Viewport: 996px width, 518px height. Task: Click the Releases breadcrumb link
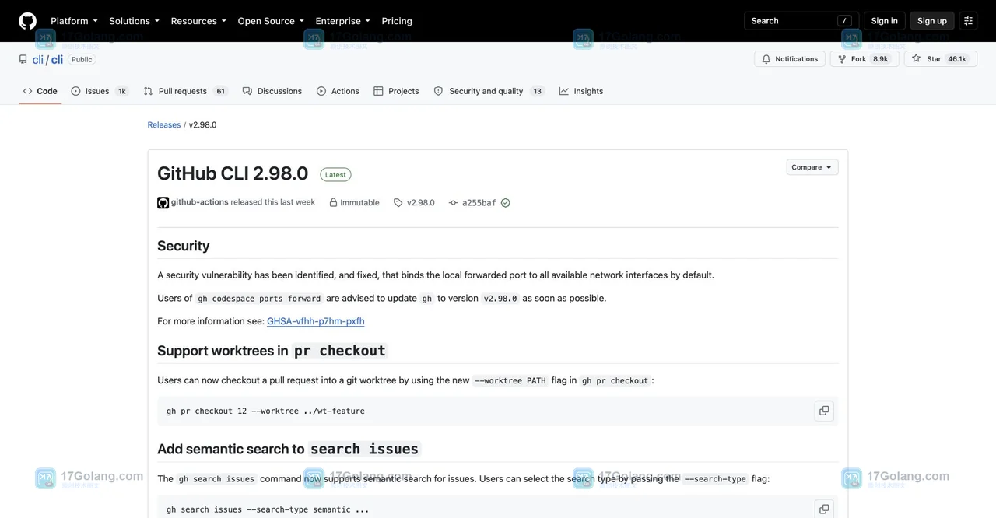coord(164,124)
